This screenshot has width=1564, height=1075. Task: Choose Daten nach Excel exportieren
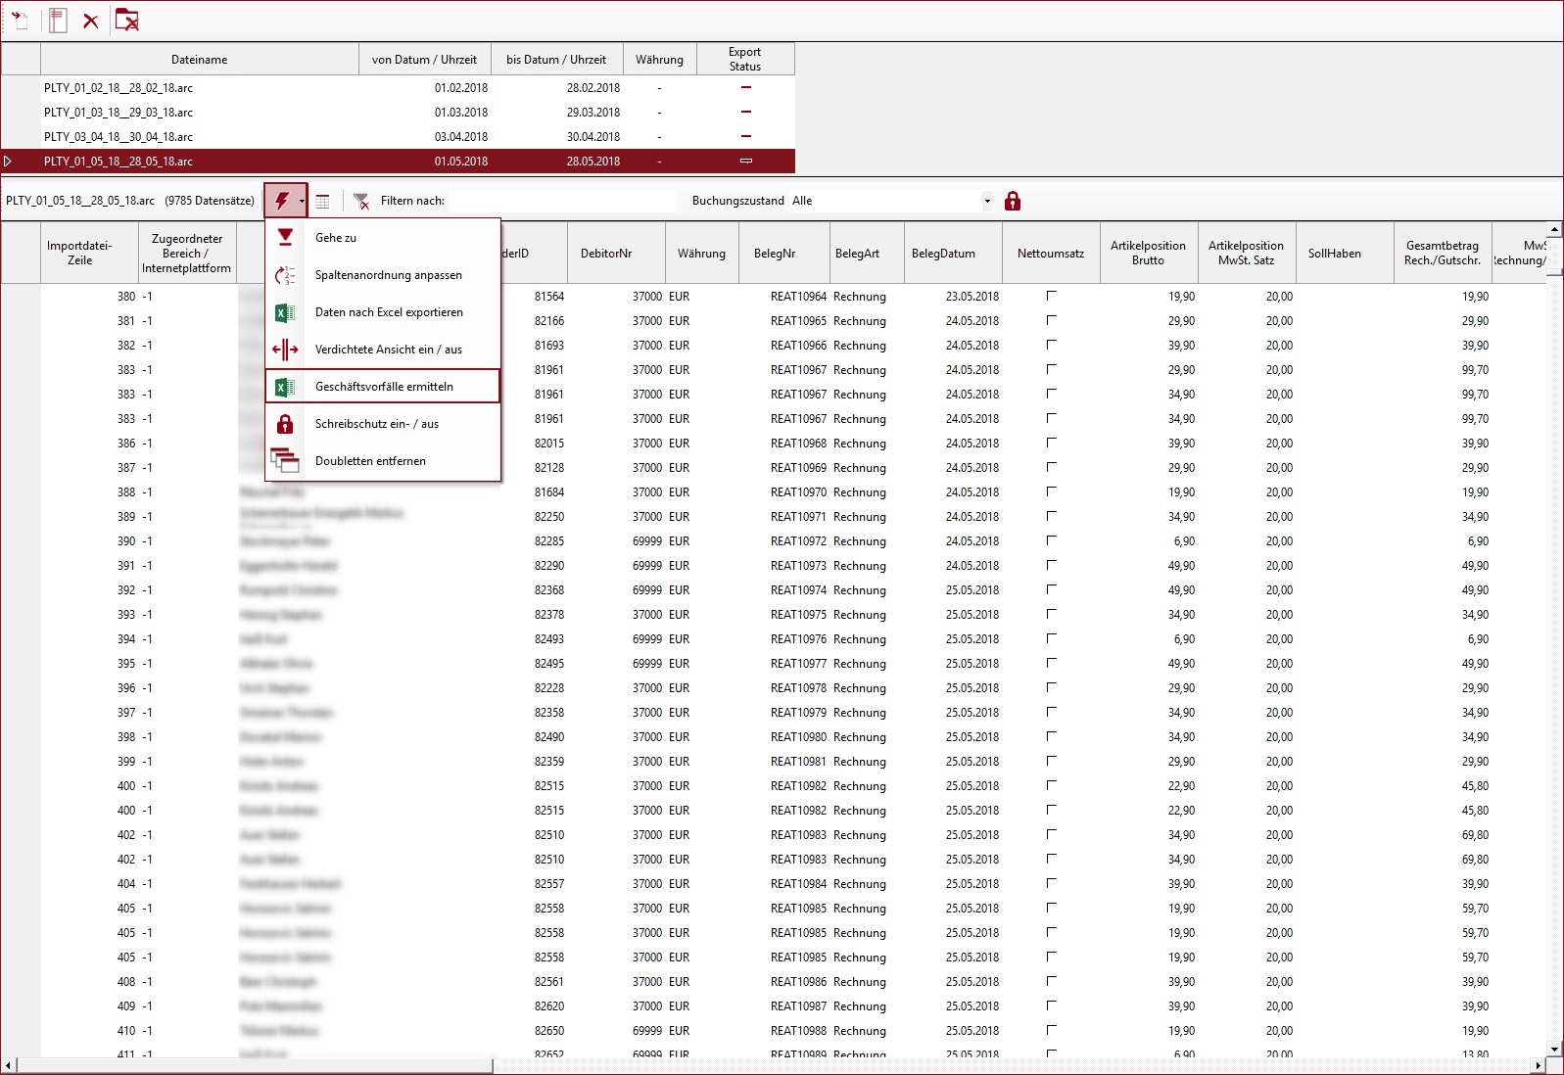(x=389, y=312)
